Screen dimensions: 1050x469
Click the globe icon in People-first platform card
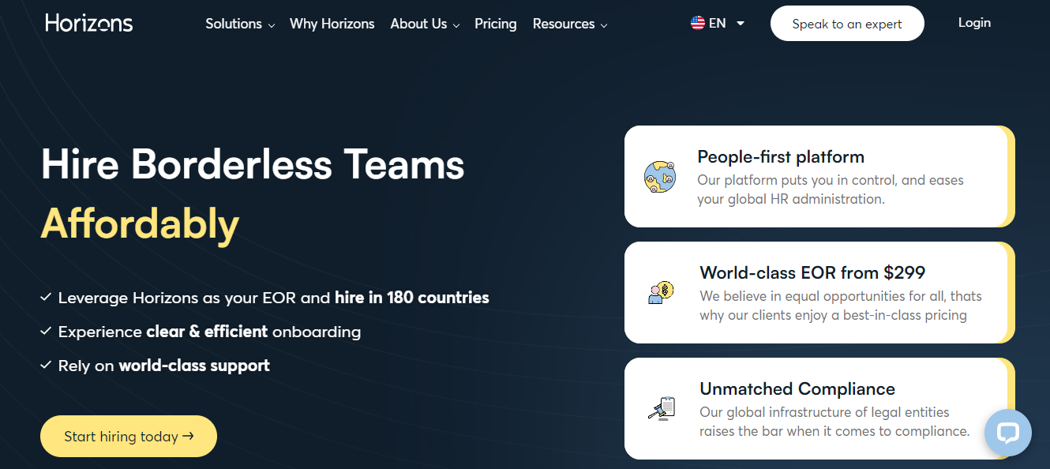point(660,177)
